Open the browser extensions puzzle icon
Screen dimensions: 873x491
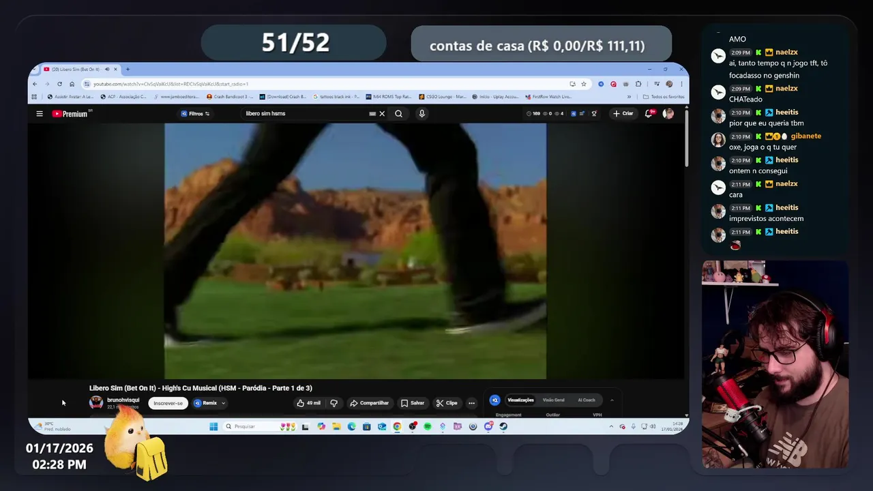tap(638, 84)
